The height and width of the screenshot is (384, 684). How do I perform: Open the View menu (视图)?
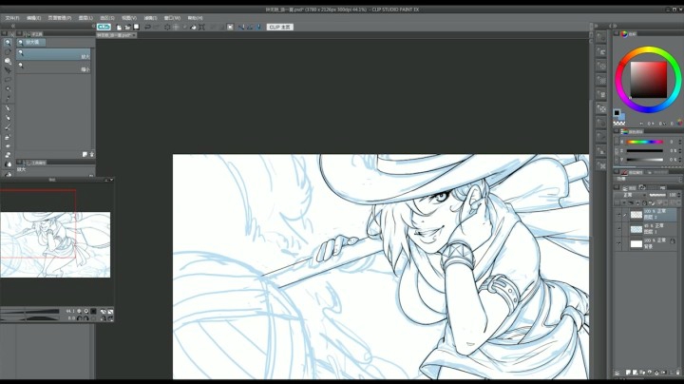tap(128, 18)
